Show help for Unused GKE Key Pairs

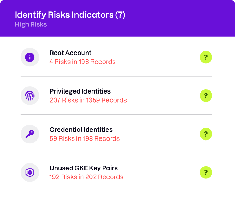[x=206, y=172]
